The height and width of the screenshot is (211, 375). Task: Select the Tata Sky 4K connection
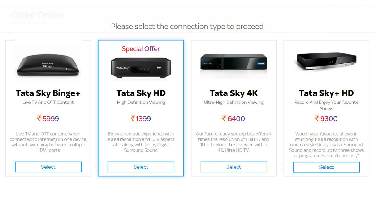tap(233, 167)
